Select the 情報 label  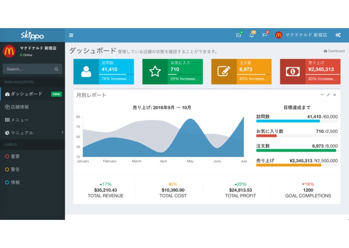click(x=33, y=182)
